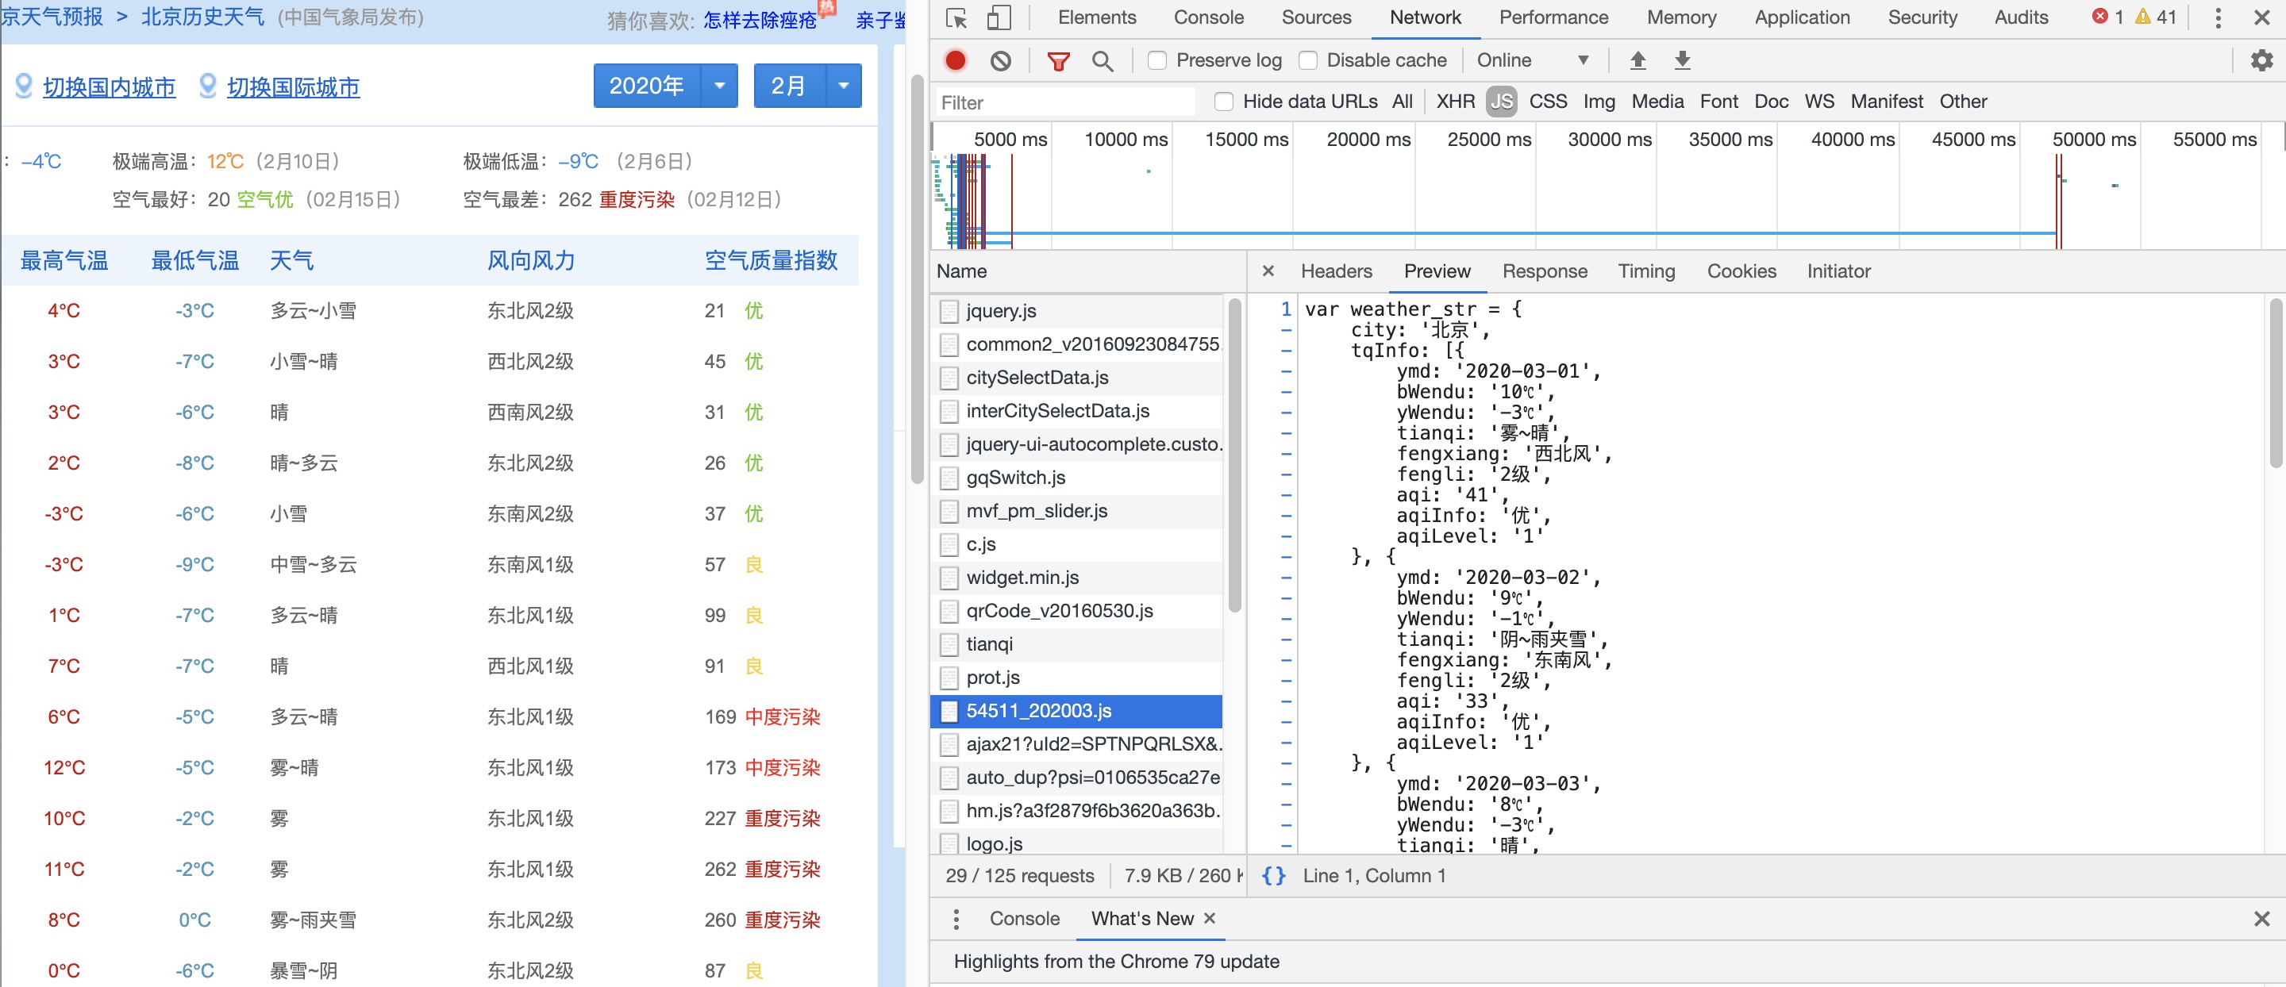Click the 50000 ms timeline marker
This screenshot has height=987, width=2286.
click(2093, 139)
